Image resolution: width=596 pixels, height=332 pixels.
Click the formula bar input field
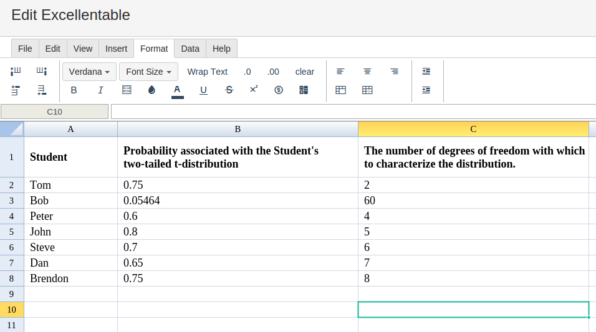click(x=353, y=111)
